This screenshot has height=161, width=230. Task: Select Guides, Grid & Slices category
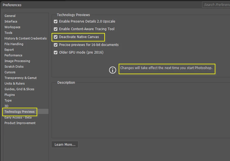pos(19,89)
